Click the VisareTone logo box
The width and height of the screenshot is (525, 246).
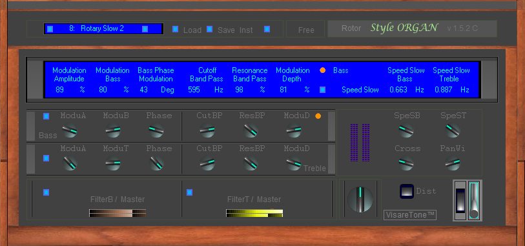click(410, 215)
